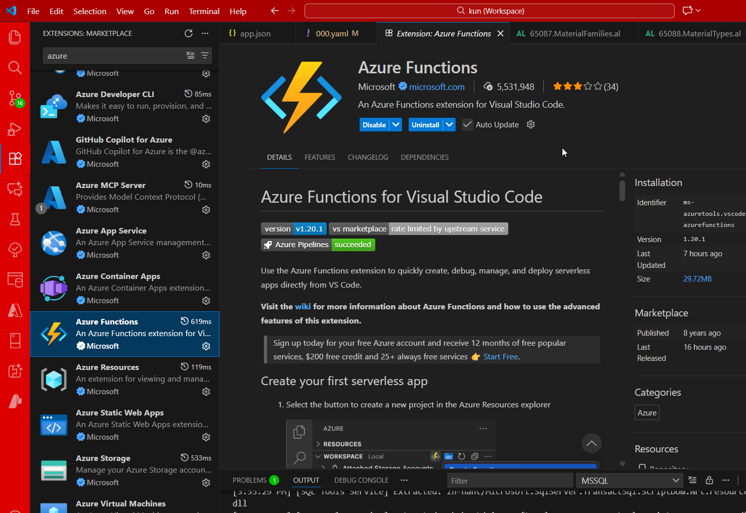Screen dimensions: 746x513
Task: Open the Testing flask icon
Action: tap(15, 219)
